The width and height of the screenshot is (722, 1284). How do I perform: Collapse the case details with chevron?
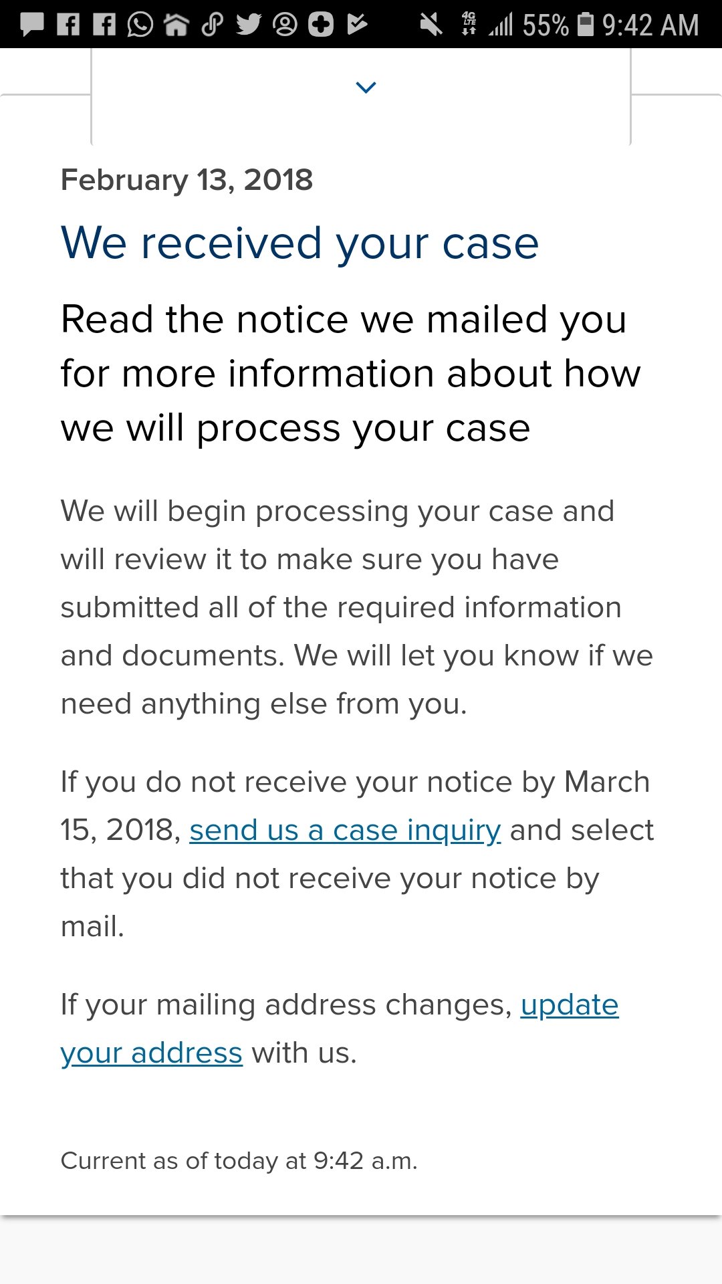(x=366, y=88)
